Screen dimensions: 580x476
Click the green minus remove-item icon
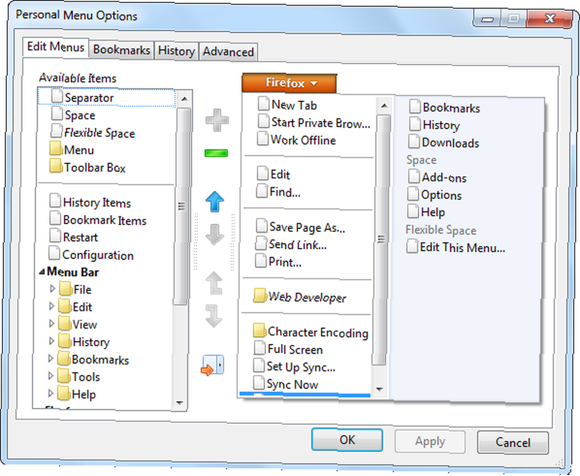click(216, 152)
